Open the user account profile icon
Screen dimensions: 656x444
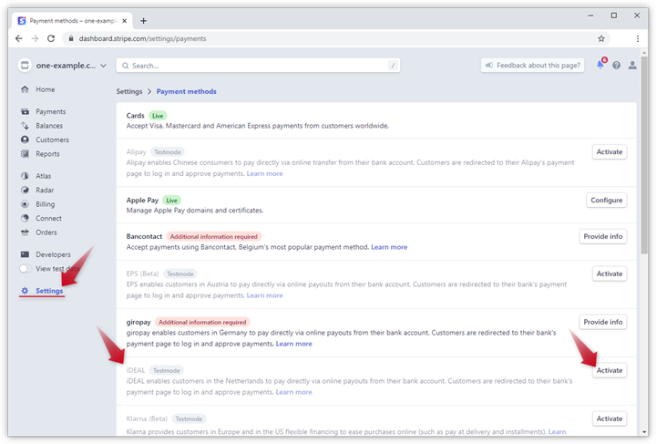pos(632,66)
